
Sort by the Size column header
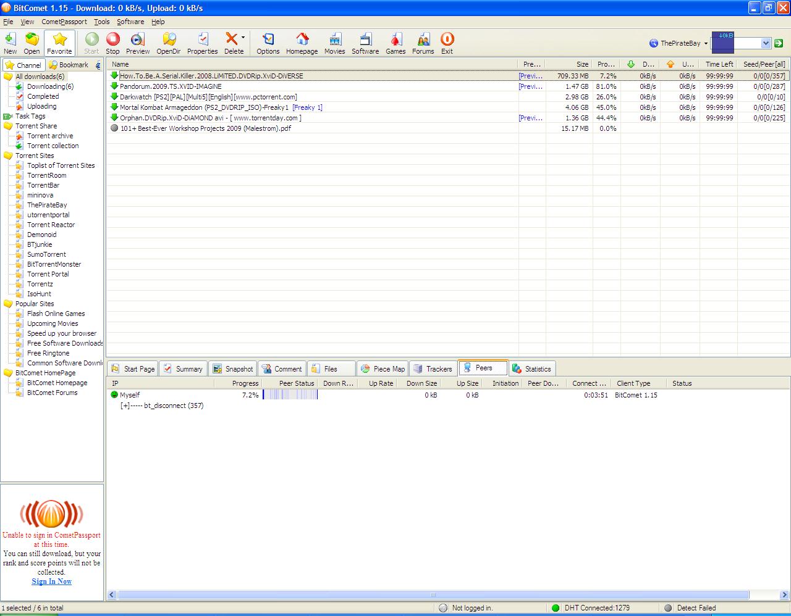coord(569,64)
